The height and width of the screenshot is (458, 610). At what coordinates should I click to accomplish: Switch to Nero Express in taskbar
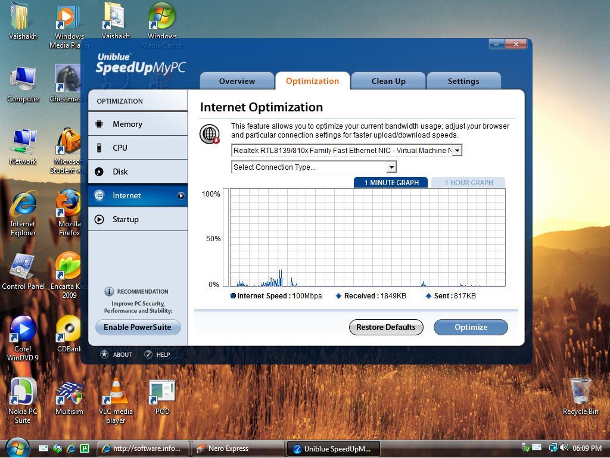[238, 448]
